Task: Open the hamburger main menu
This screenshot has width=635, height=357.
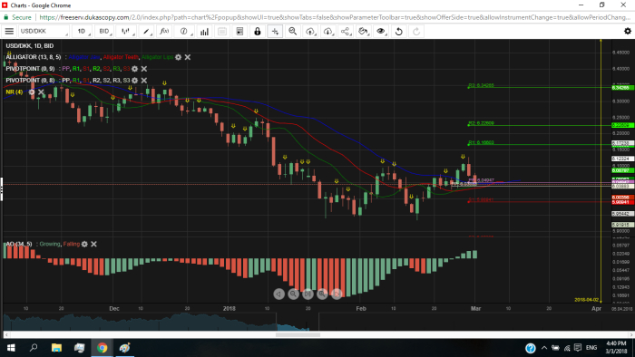Action: point(9,31)
